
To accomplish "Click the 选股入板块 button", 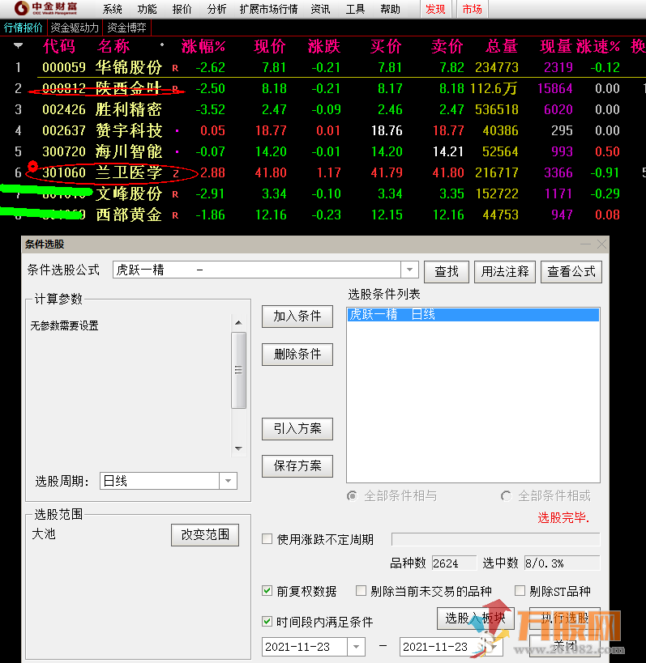I will [476, 618].
